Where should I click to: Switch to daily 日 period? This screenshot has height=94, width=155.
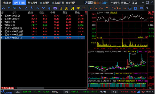(x=61, y=8)
